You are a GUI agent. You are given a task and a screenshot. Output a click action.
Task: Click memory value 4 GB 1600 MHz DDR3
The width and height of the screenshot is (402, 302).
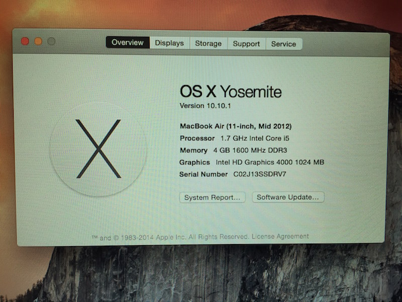click(x=250, y=150)
